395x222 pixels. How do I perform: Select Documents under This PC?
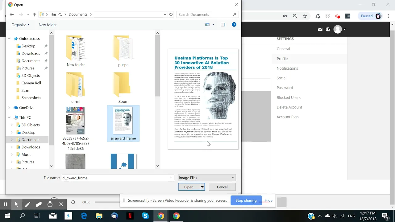pos(31,140)
